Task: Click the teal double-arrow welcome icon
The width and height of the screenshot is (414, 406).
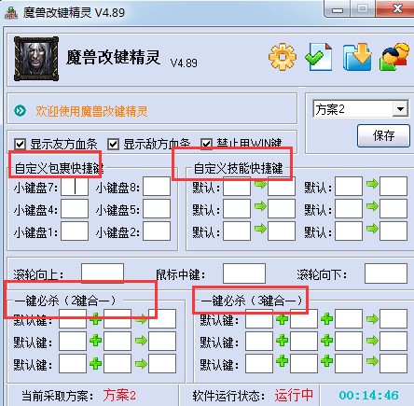Action: (21, 110)
